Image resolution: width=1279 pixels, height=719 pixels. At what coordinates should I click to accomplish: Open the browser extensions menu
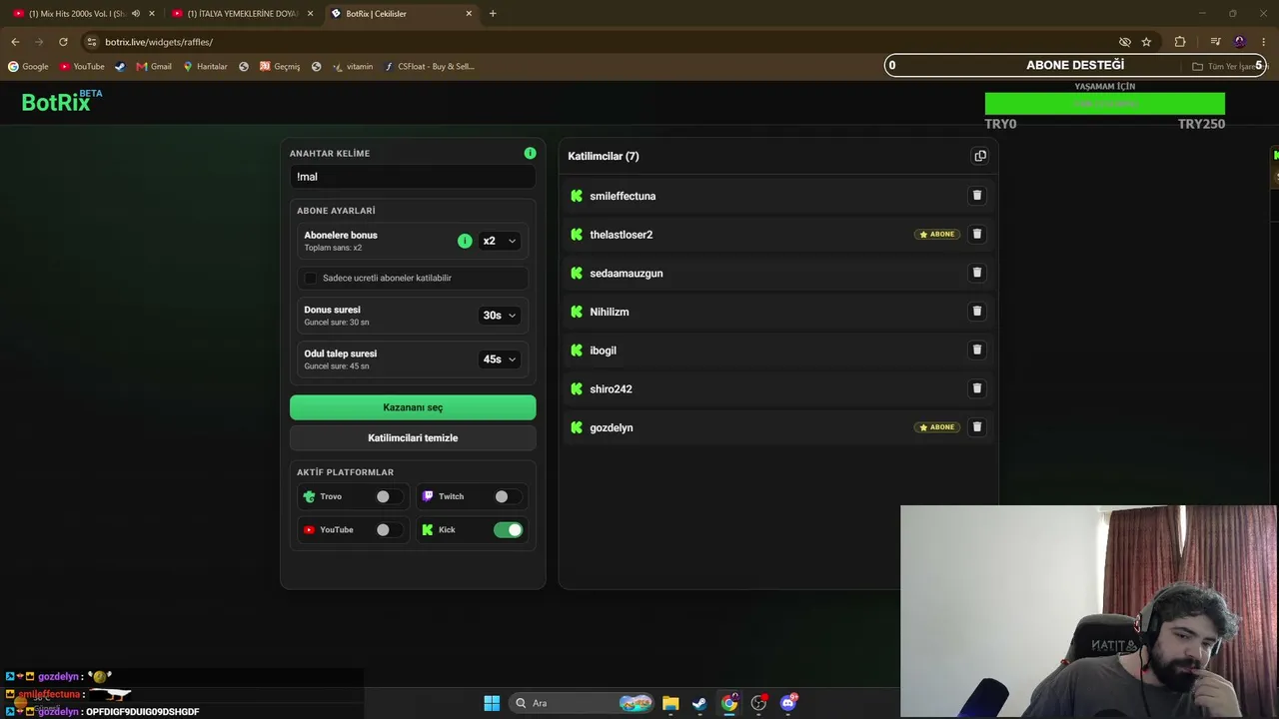pyautogui.click(x=1180, y=42)
